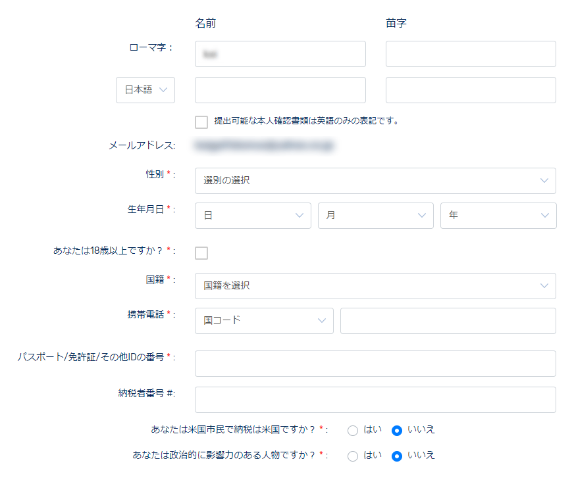Open the 国コード phone code dropdown

click(264, 321)
